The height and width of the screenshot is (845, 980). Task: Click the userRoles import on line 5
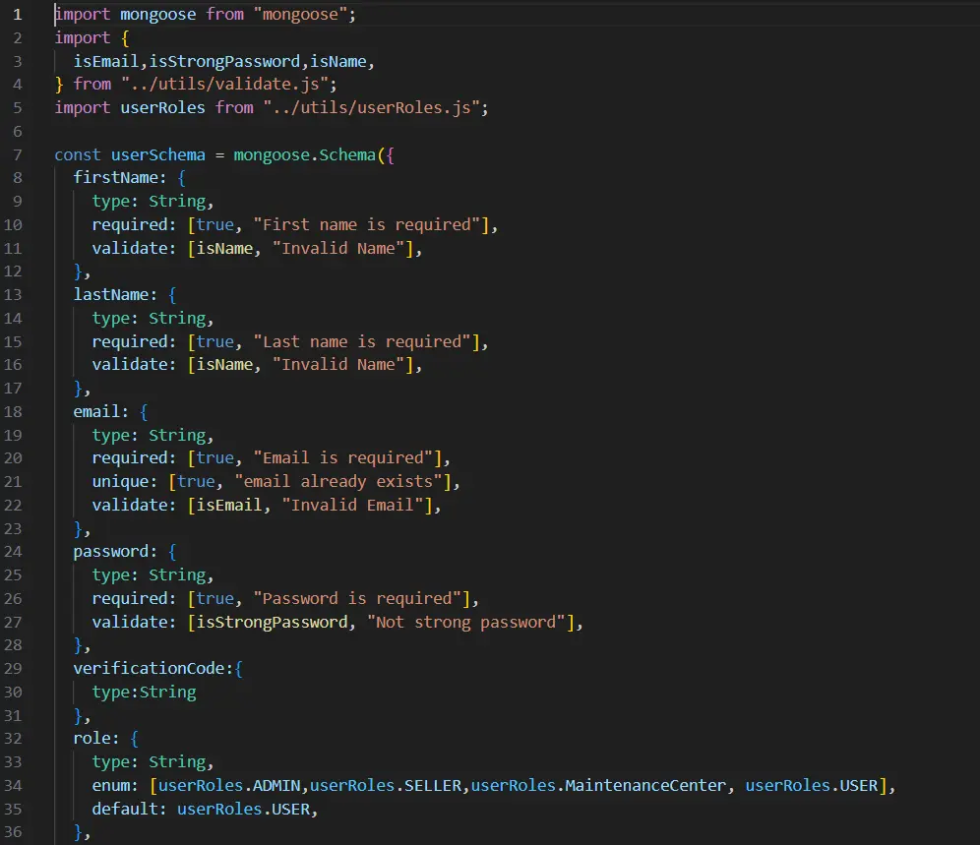(165, 107)
